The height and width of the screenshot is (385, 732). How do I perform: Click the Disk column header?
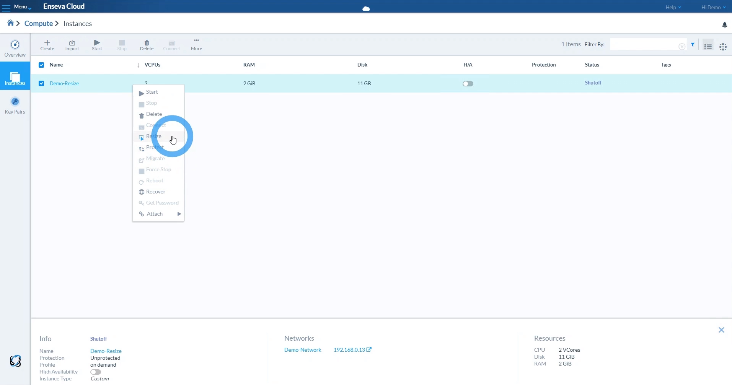(362, 65)
